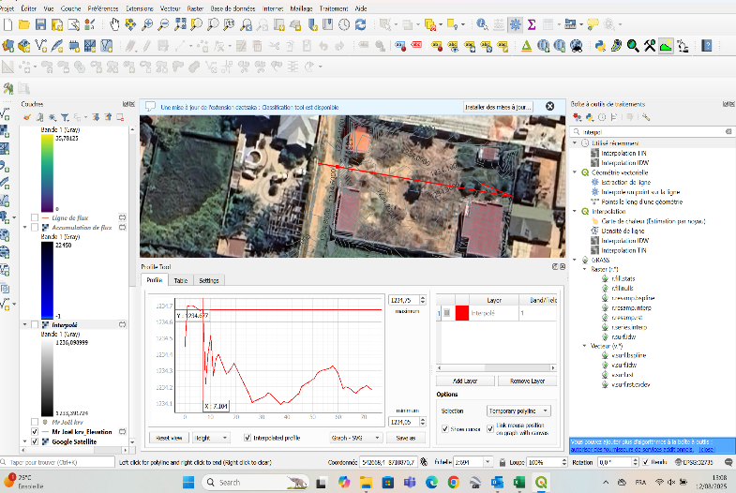The image size is (736, 493).
Task: Click the Windows Start button
Action: [x=188, y=482]
